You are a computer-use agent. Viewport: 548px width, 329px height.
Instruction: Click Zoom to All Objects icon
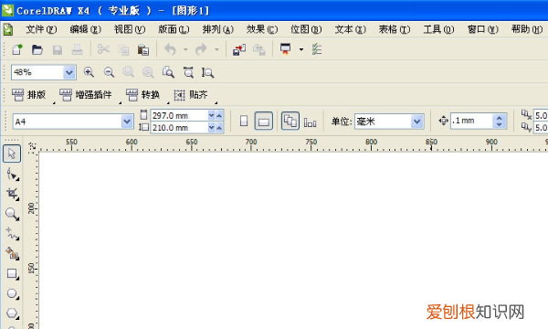pos(148,72)
